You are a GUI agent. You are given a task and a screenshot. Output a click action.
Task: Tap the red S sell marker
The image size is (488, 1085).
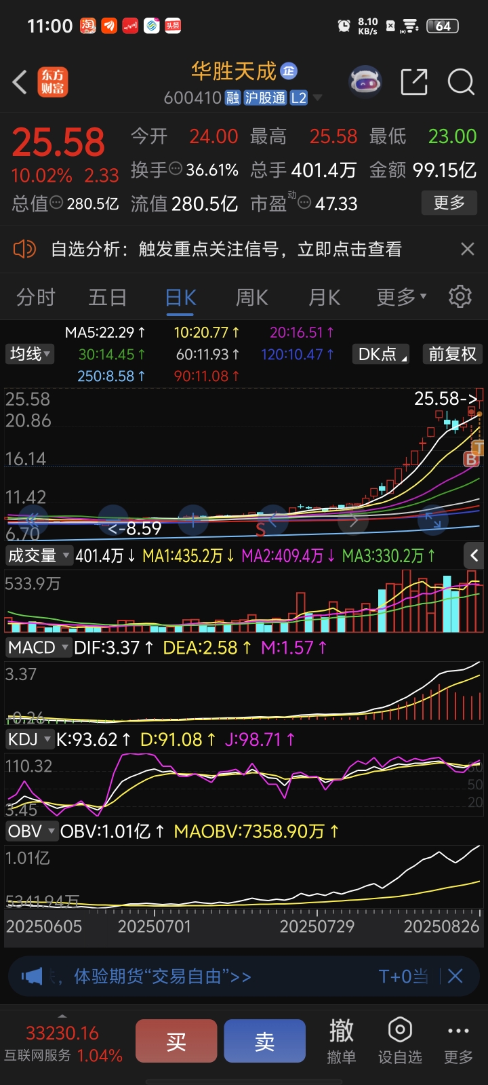260,530
